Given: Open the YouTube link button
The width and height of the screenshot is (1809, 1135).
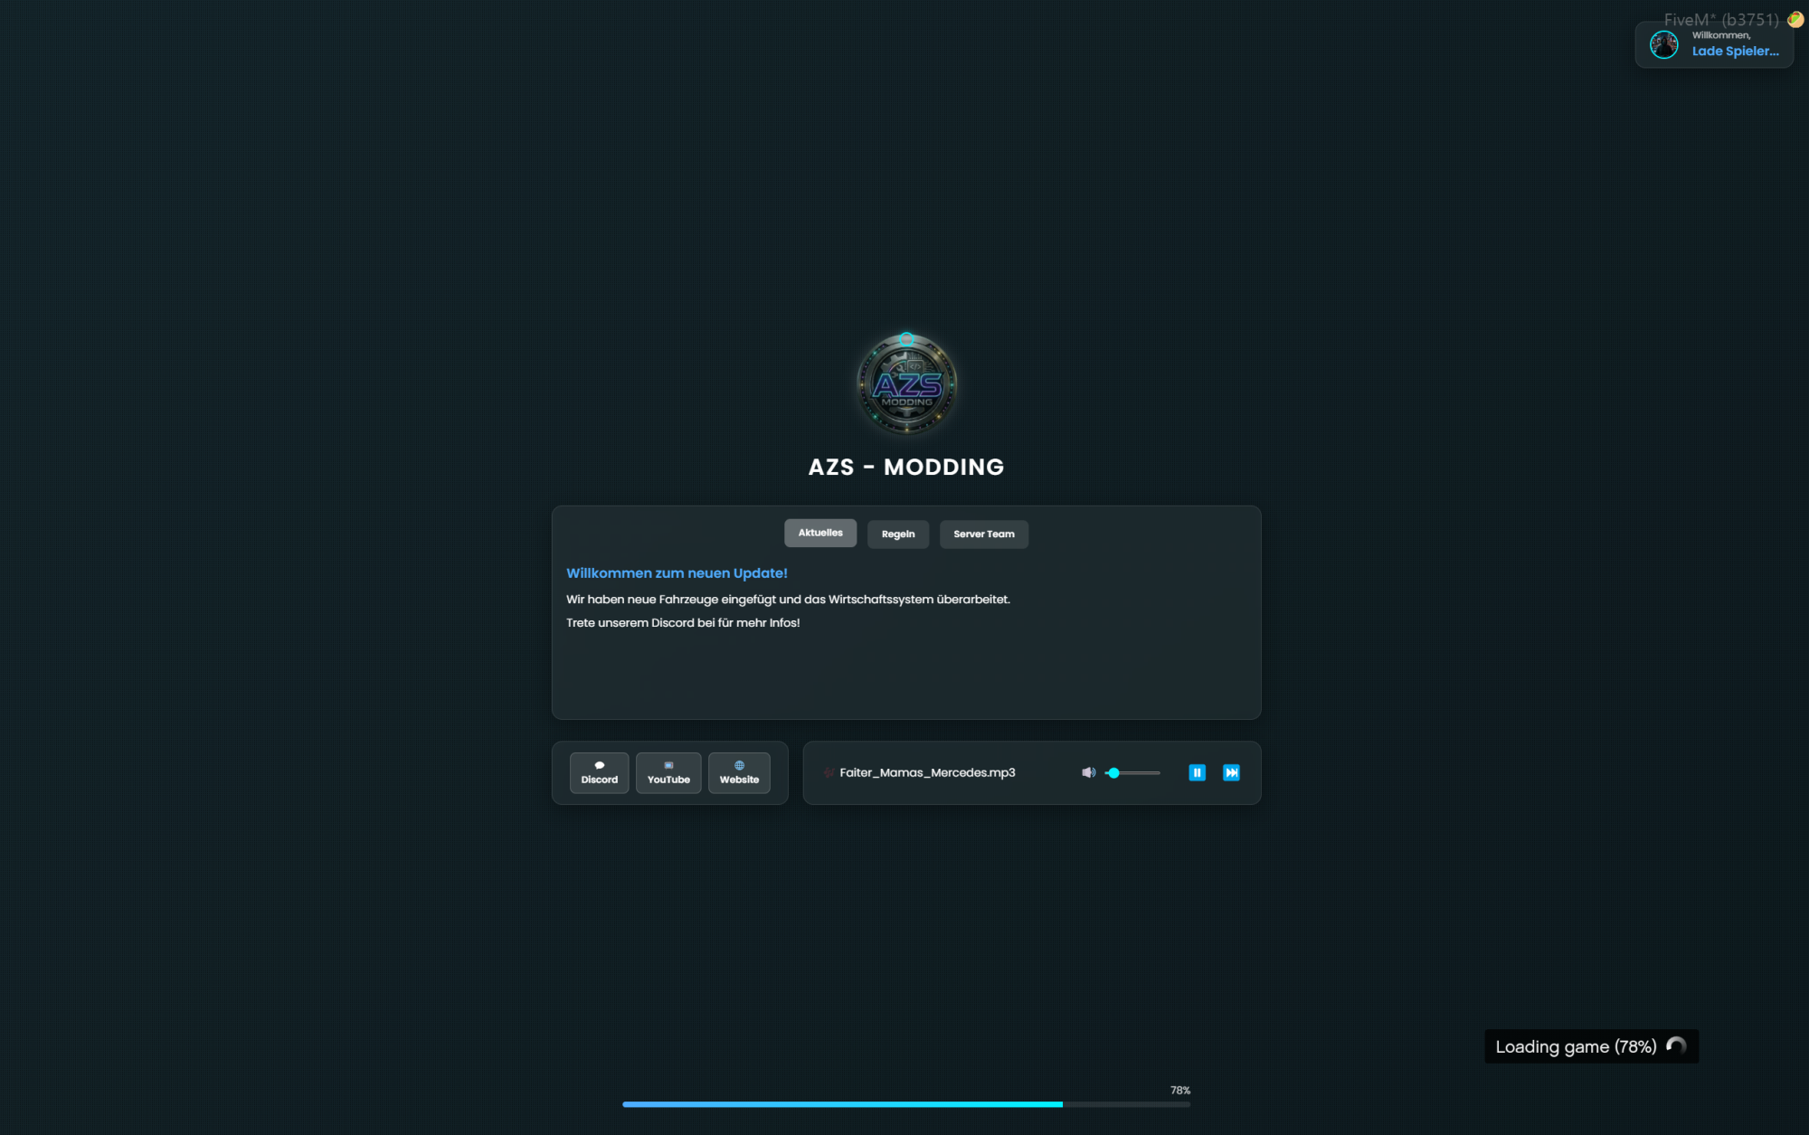Looking at the screenshot, I should 668,772.
